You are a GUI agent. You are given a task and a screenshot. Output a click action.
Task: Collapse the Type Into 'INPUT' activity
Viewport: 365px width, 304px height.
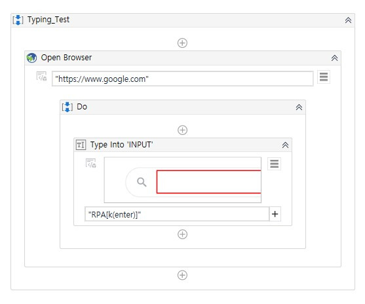coord(285,145)
